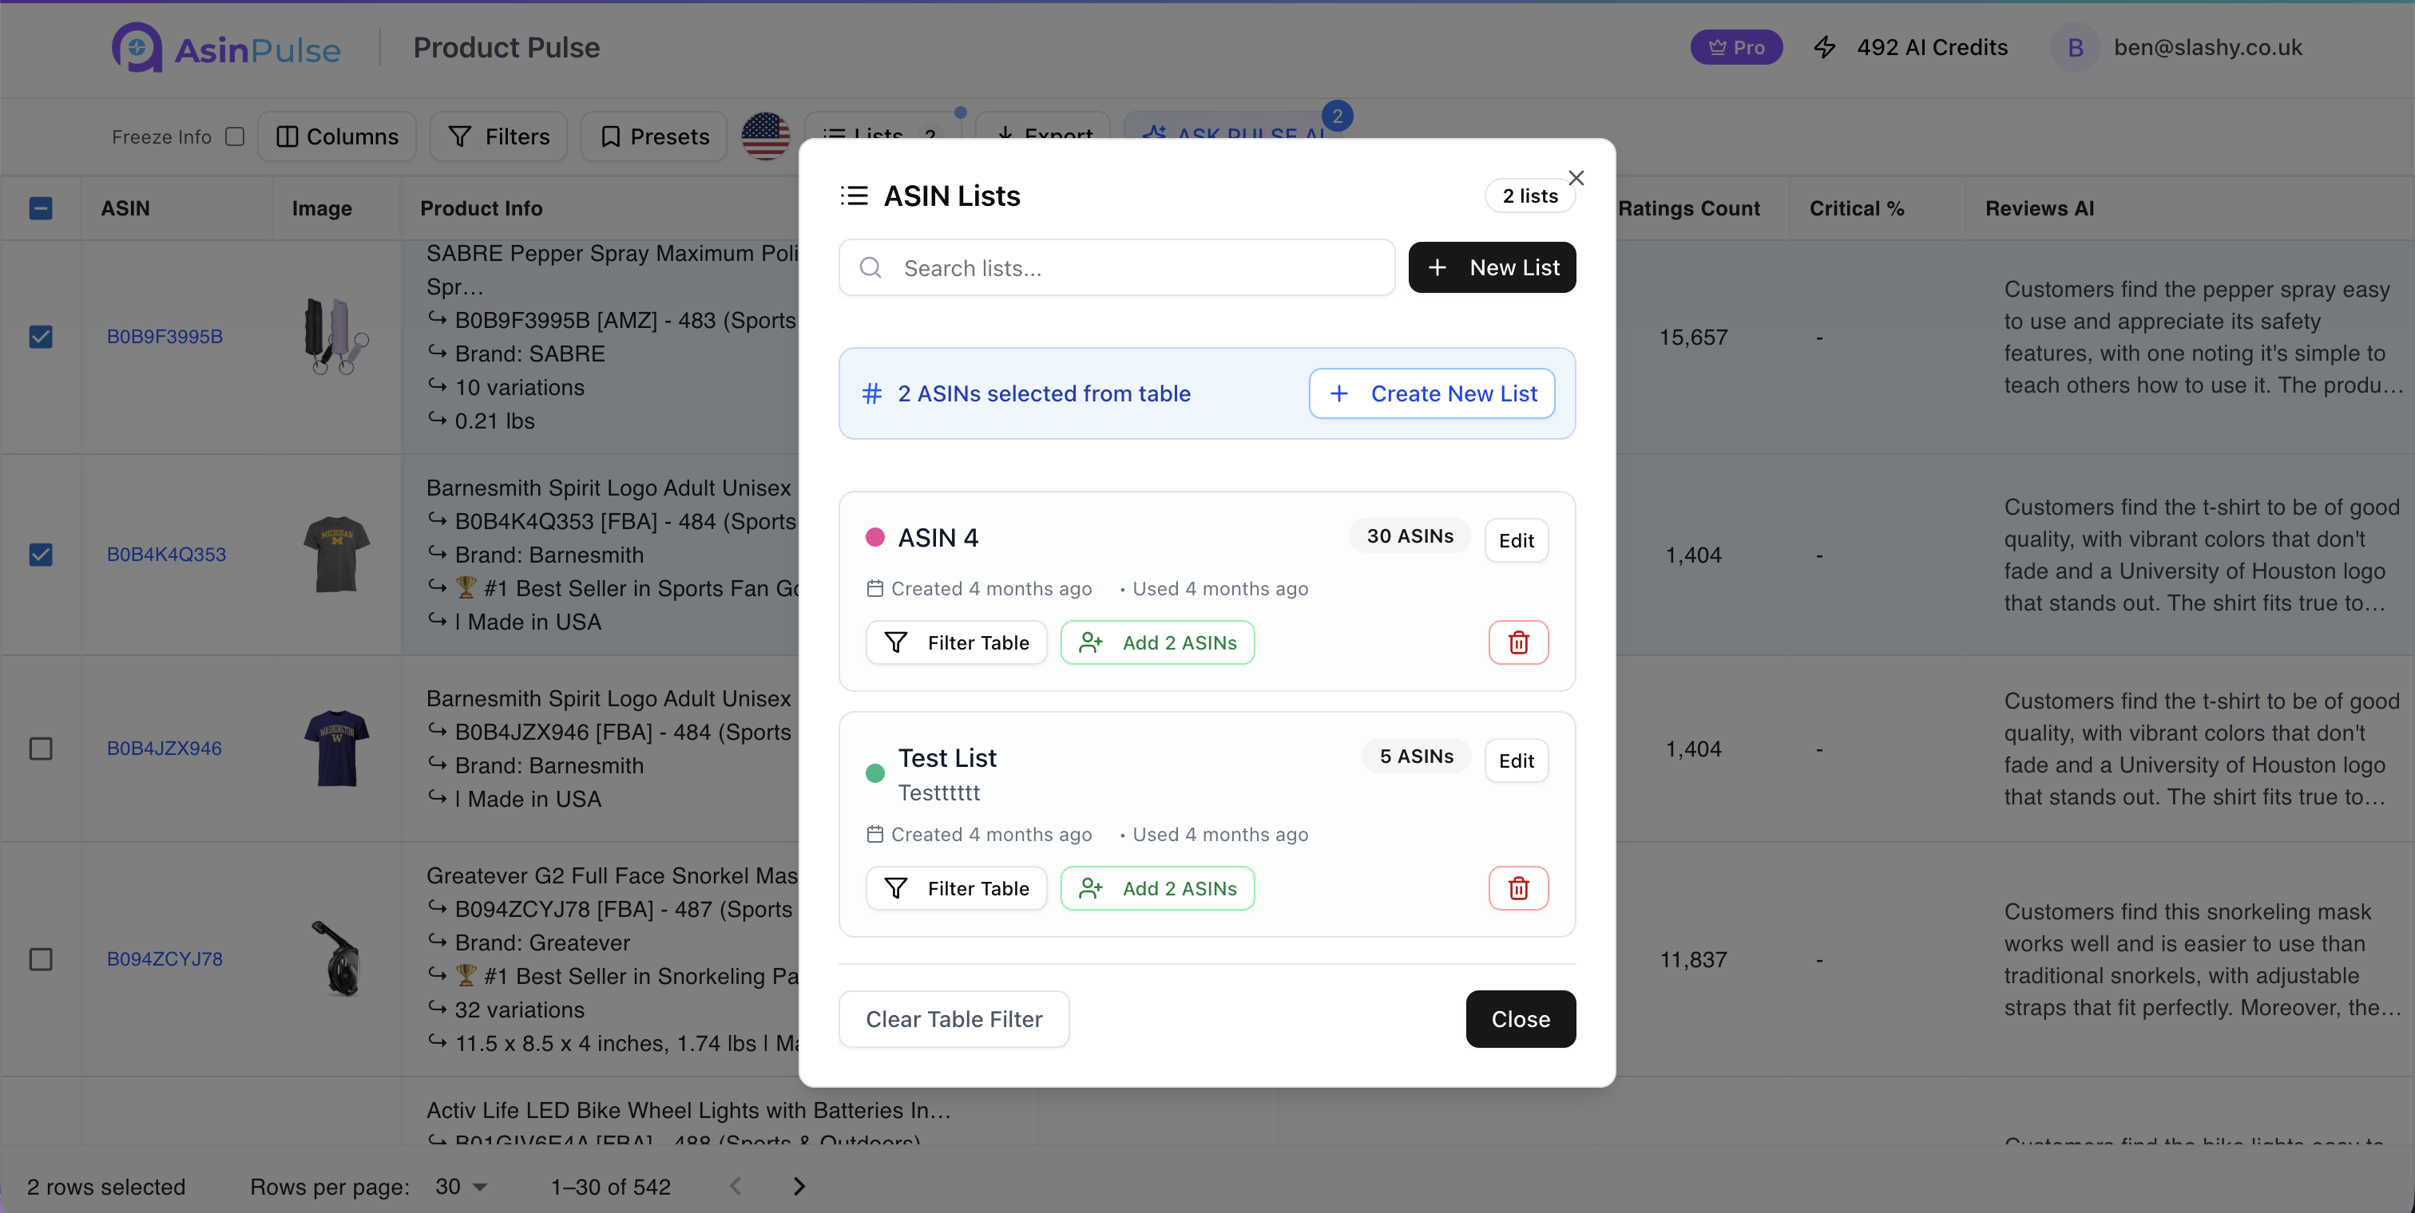This screenshot has width=2415, height=1213.
Task: Open the Columns chooser
Action: click(x=338, y=136)
